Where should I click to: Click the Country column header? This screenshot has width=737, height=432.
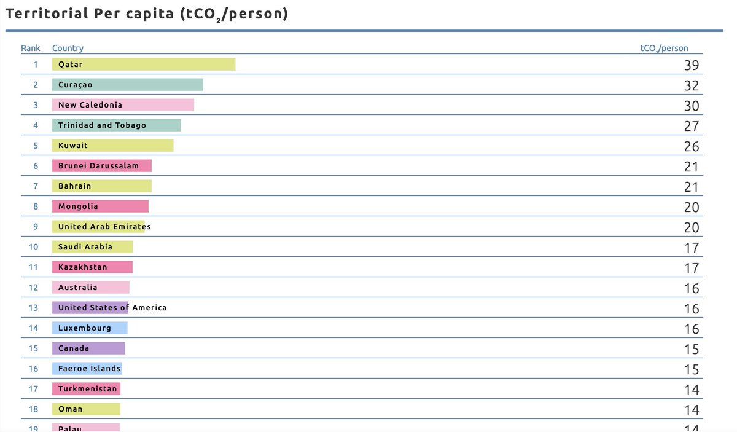point(68,48)
